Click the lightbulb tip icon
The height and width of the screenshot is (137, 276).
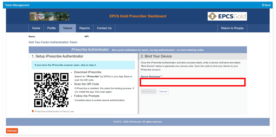point(33,111)
